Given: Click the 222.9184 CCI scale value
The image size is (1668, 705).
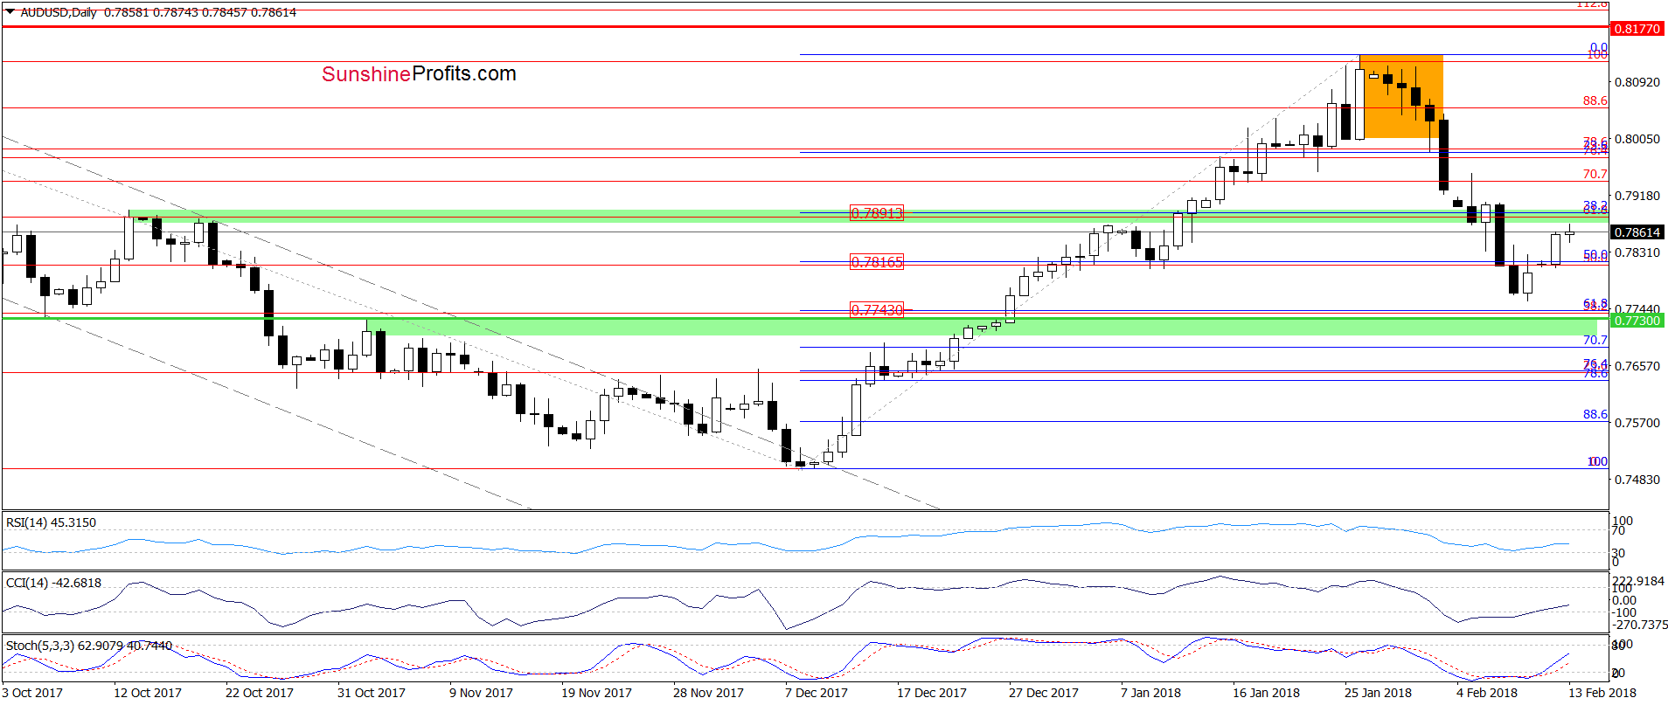Looking at the screenshot, I should click(1639, 581).
